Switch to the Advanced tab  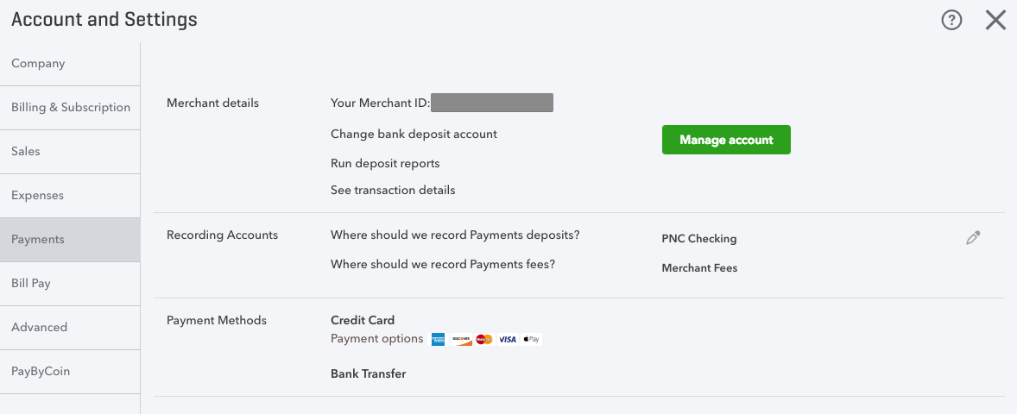point(70,328)
